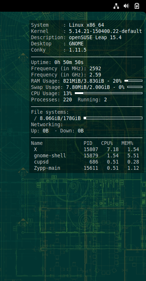146x281 pixels.
Task: Click the MEM% column header
Action: click(127, 143)
